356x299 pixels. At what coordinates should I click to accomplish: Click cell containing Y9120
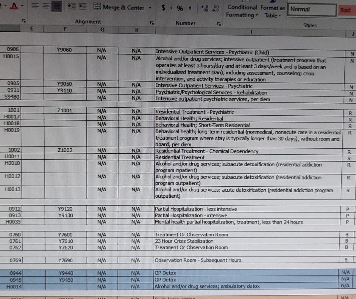(66, 209)
